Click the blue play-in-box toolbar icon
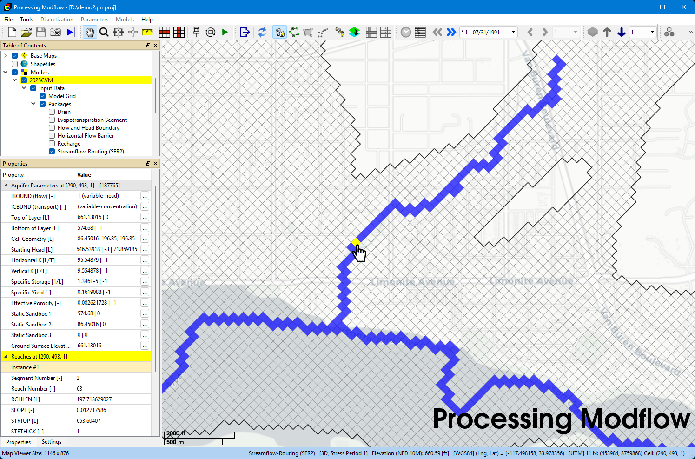 pyautogui.click(x=70, y=32)
